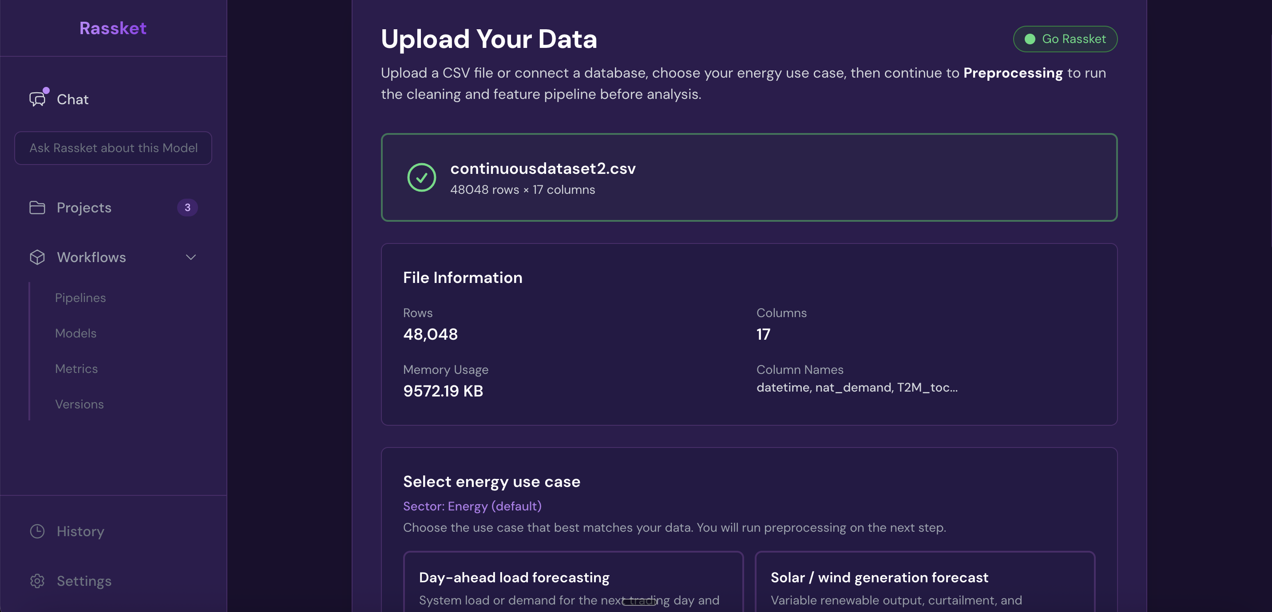Image resolution: width=1272 pixels, height=612 pixels.
Task: Select the Day-ahead load forecasting use case
Action: tap(573, 581)
